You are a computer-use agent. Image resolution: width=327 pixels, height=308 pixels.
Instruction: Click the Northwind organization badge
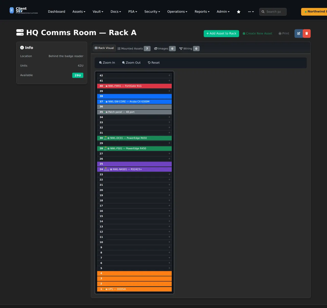(314, 12)
